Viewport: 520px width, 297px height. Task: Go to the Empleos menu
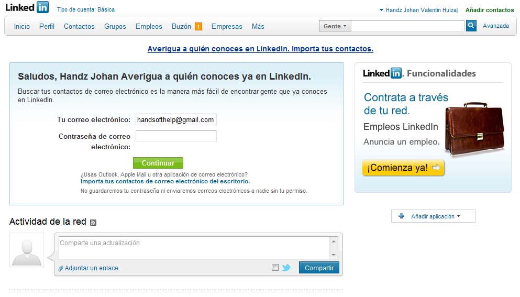click(149, 26)
